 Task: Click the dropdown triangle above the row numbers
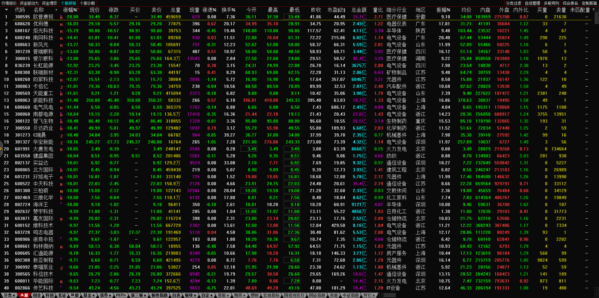click(6, 10)
